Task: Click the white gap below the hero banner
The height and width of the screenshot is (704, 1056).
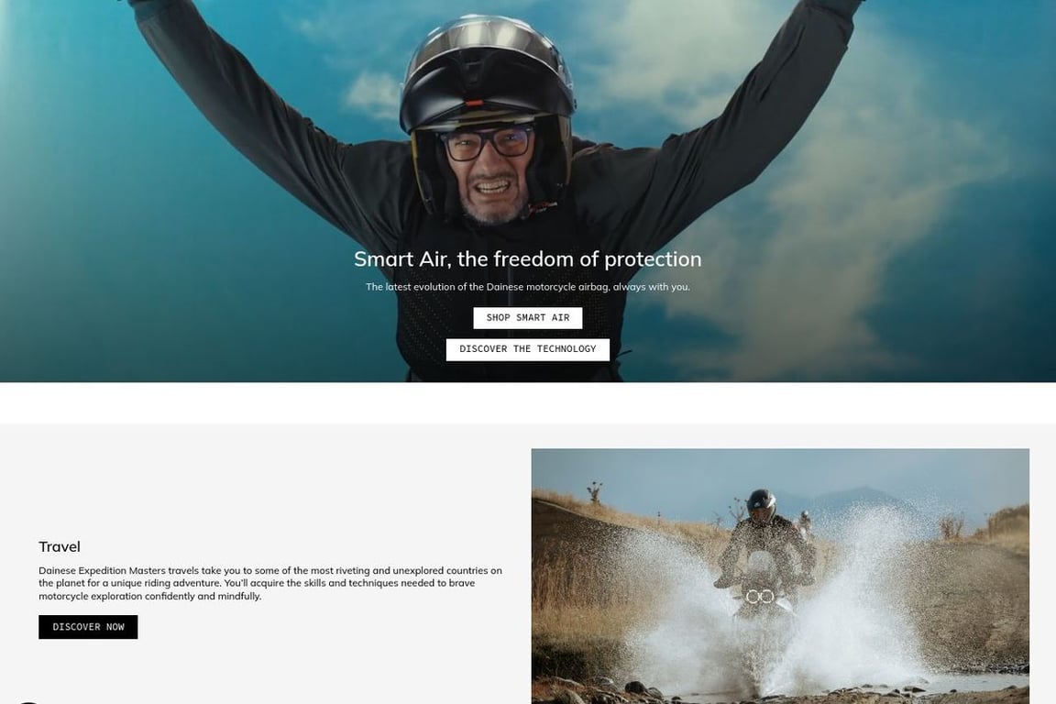Action: tap(527, 402)
